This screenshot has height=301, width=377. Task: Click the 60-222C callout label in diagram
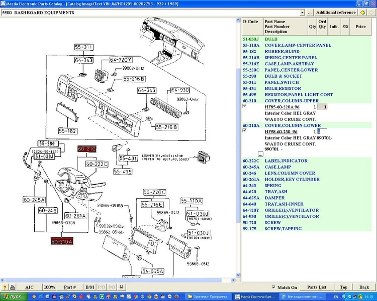click(x=97, y=164)
